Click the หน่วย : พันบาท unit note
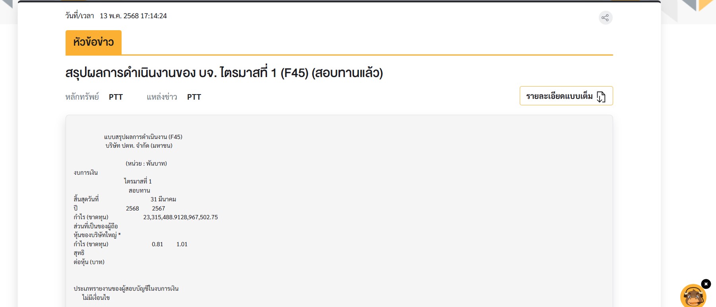The image size is (716, 307). click(146, 163)
